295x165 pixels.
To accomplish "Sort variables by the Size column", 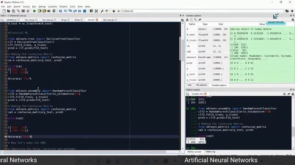I will [221, 24].
